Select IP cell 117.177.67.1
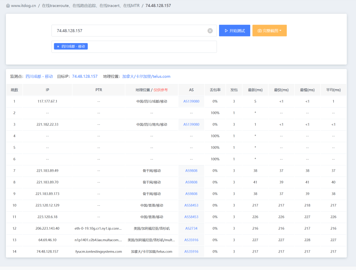The image size is (356, 270). tap(47, 101)
